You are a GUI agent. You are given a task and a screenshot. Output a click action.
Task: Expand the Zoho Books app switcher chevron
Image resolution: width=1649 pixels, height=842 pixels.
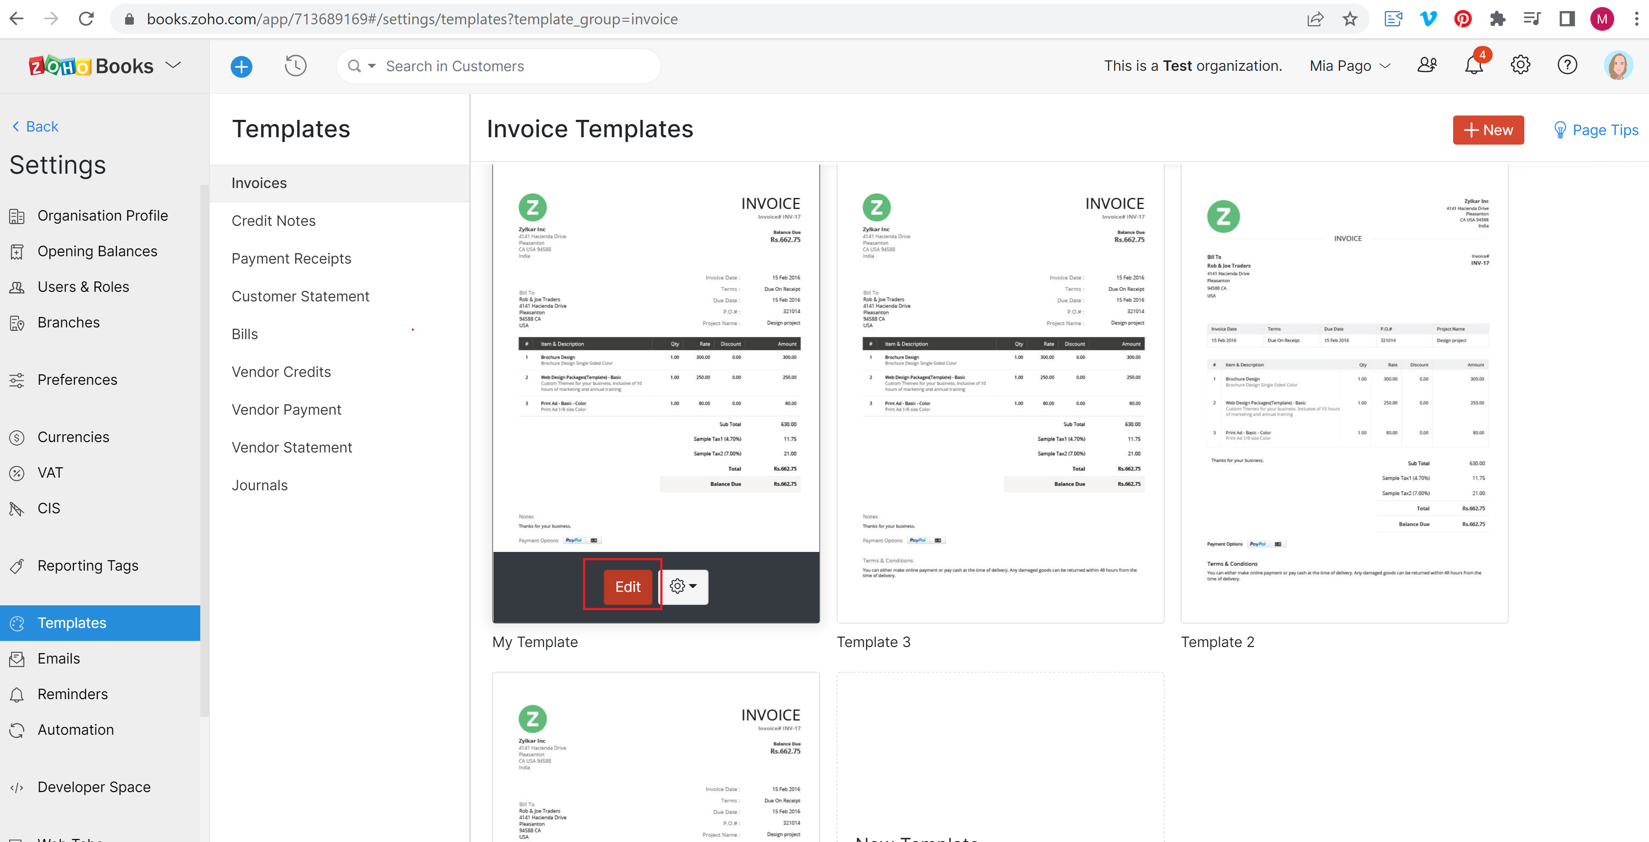[x=173, y=65]
